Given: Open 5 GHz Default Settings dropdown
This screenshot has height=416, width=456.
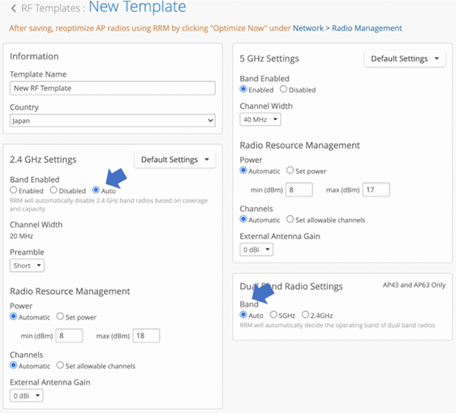Looking at the screenshot, I should coord(404,59).
